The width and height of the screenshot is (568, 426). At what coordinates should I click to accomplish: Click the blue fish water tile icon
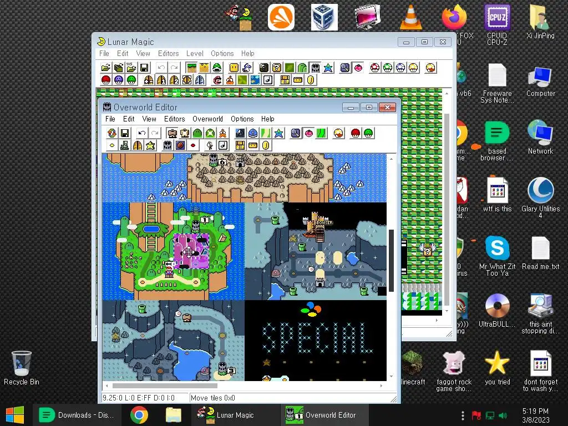pos(255,80)
